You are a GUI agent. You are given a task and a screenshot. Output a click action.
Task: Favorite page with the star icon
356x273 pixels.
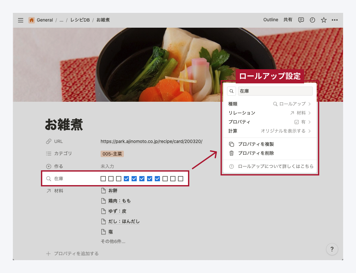coord(323,20)
